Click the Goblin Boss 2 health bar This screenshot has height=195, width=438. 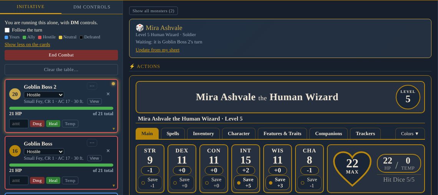click(x=61, y=108)
